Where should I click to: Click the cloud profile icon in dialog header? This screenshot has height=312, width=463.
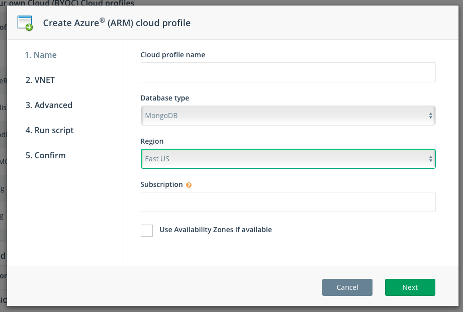[25, 23]
